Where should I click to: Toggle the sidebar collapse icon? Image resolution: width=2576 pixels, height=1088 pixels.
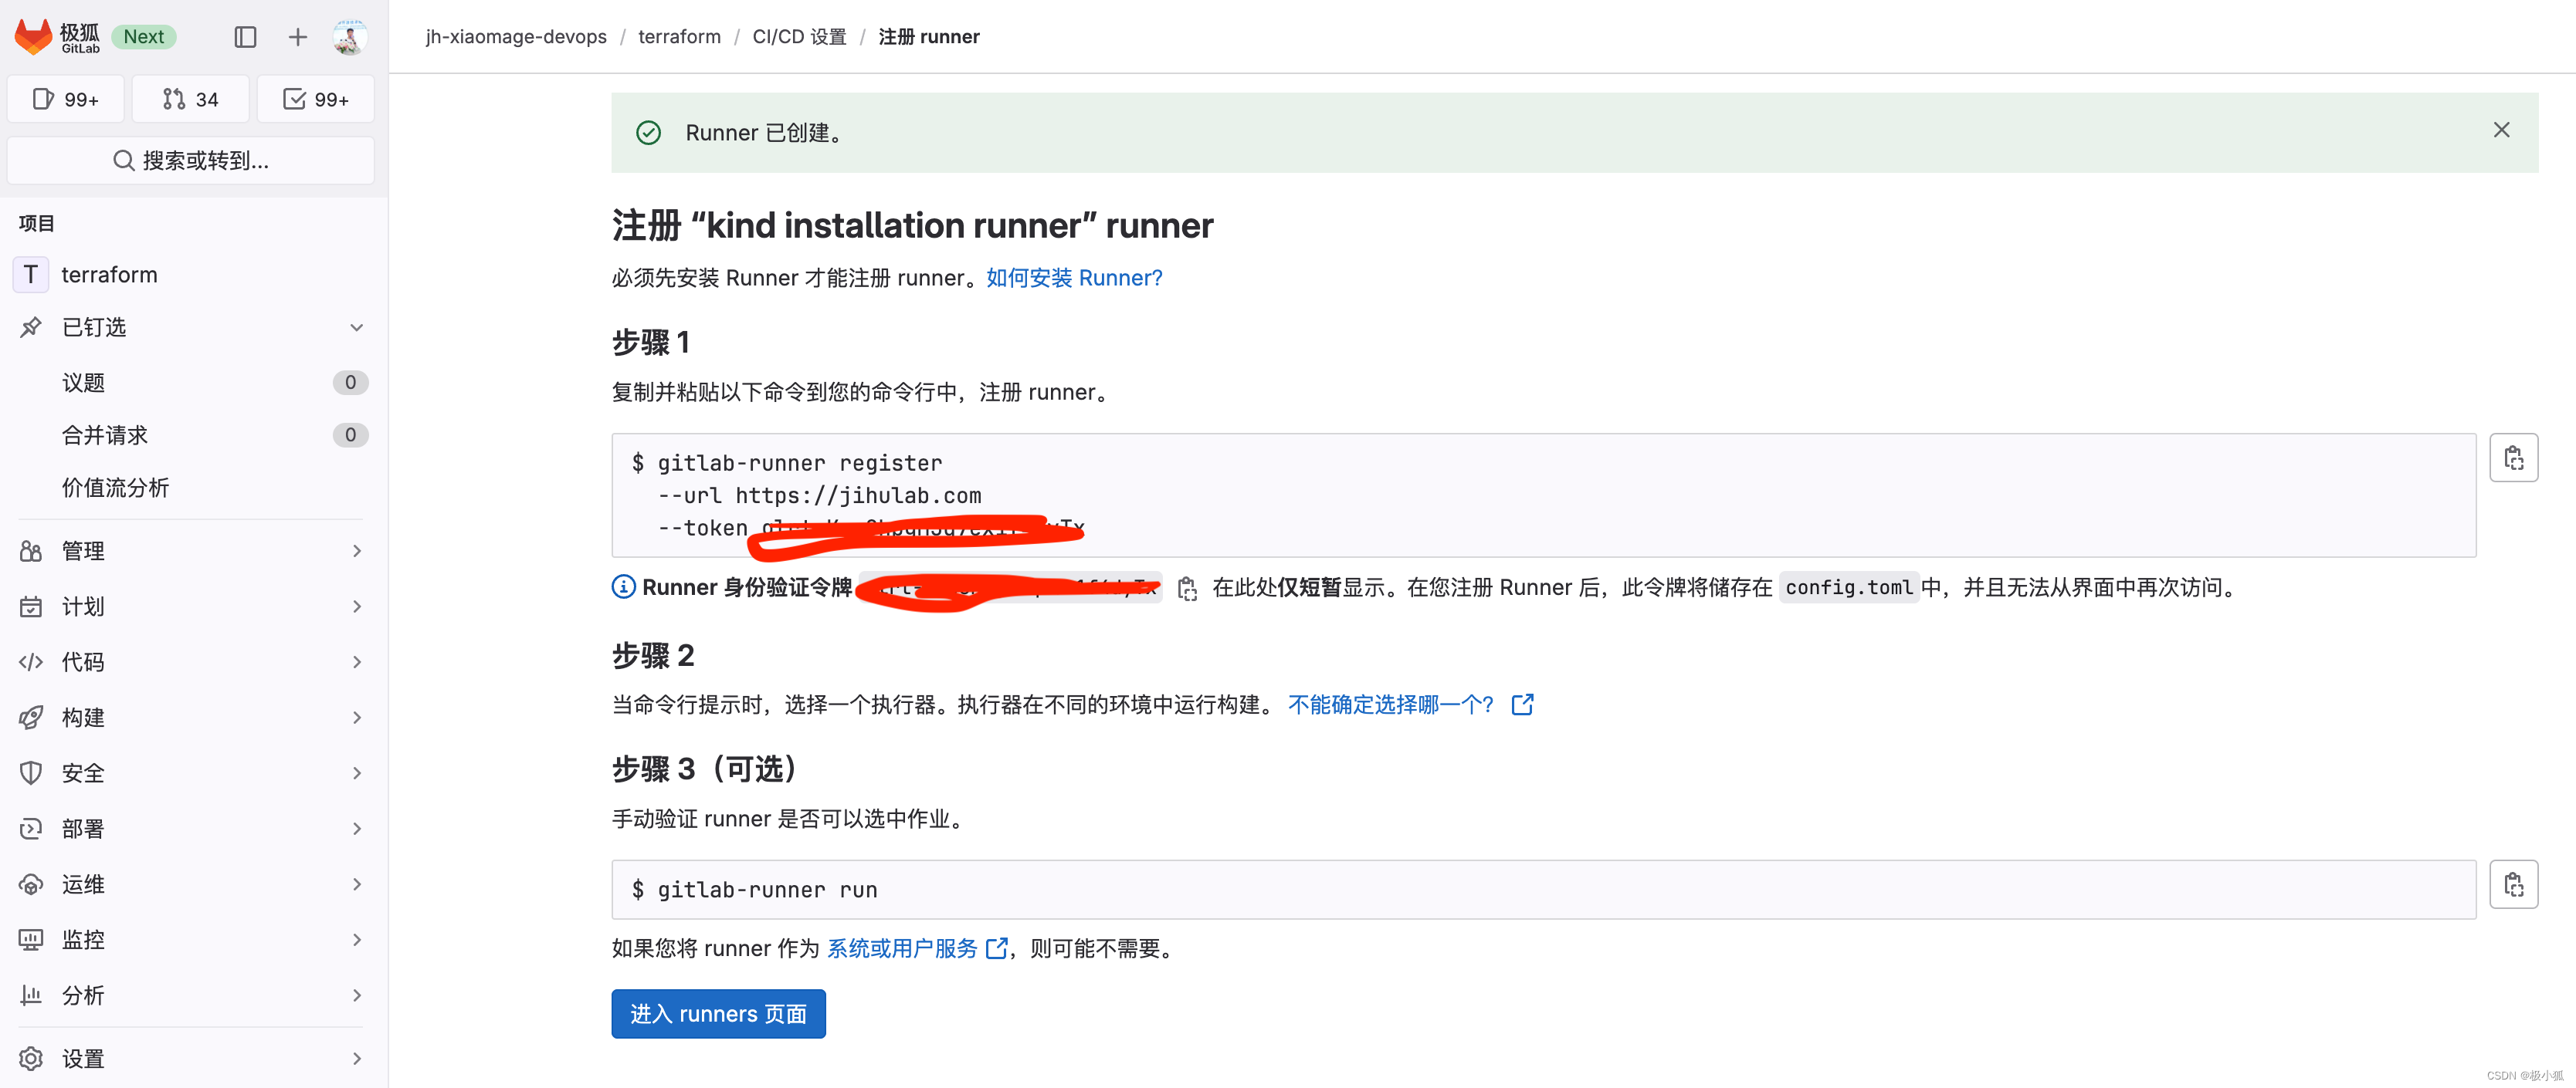pos(245,37)
